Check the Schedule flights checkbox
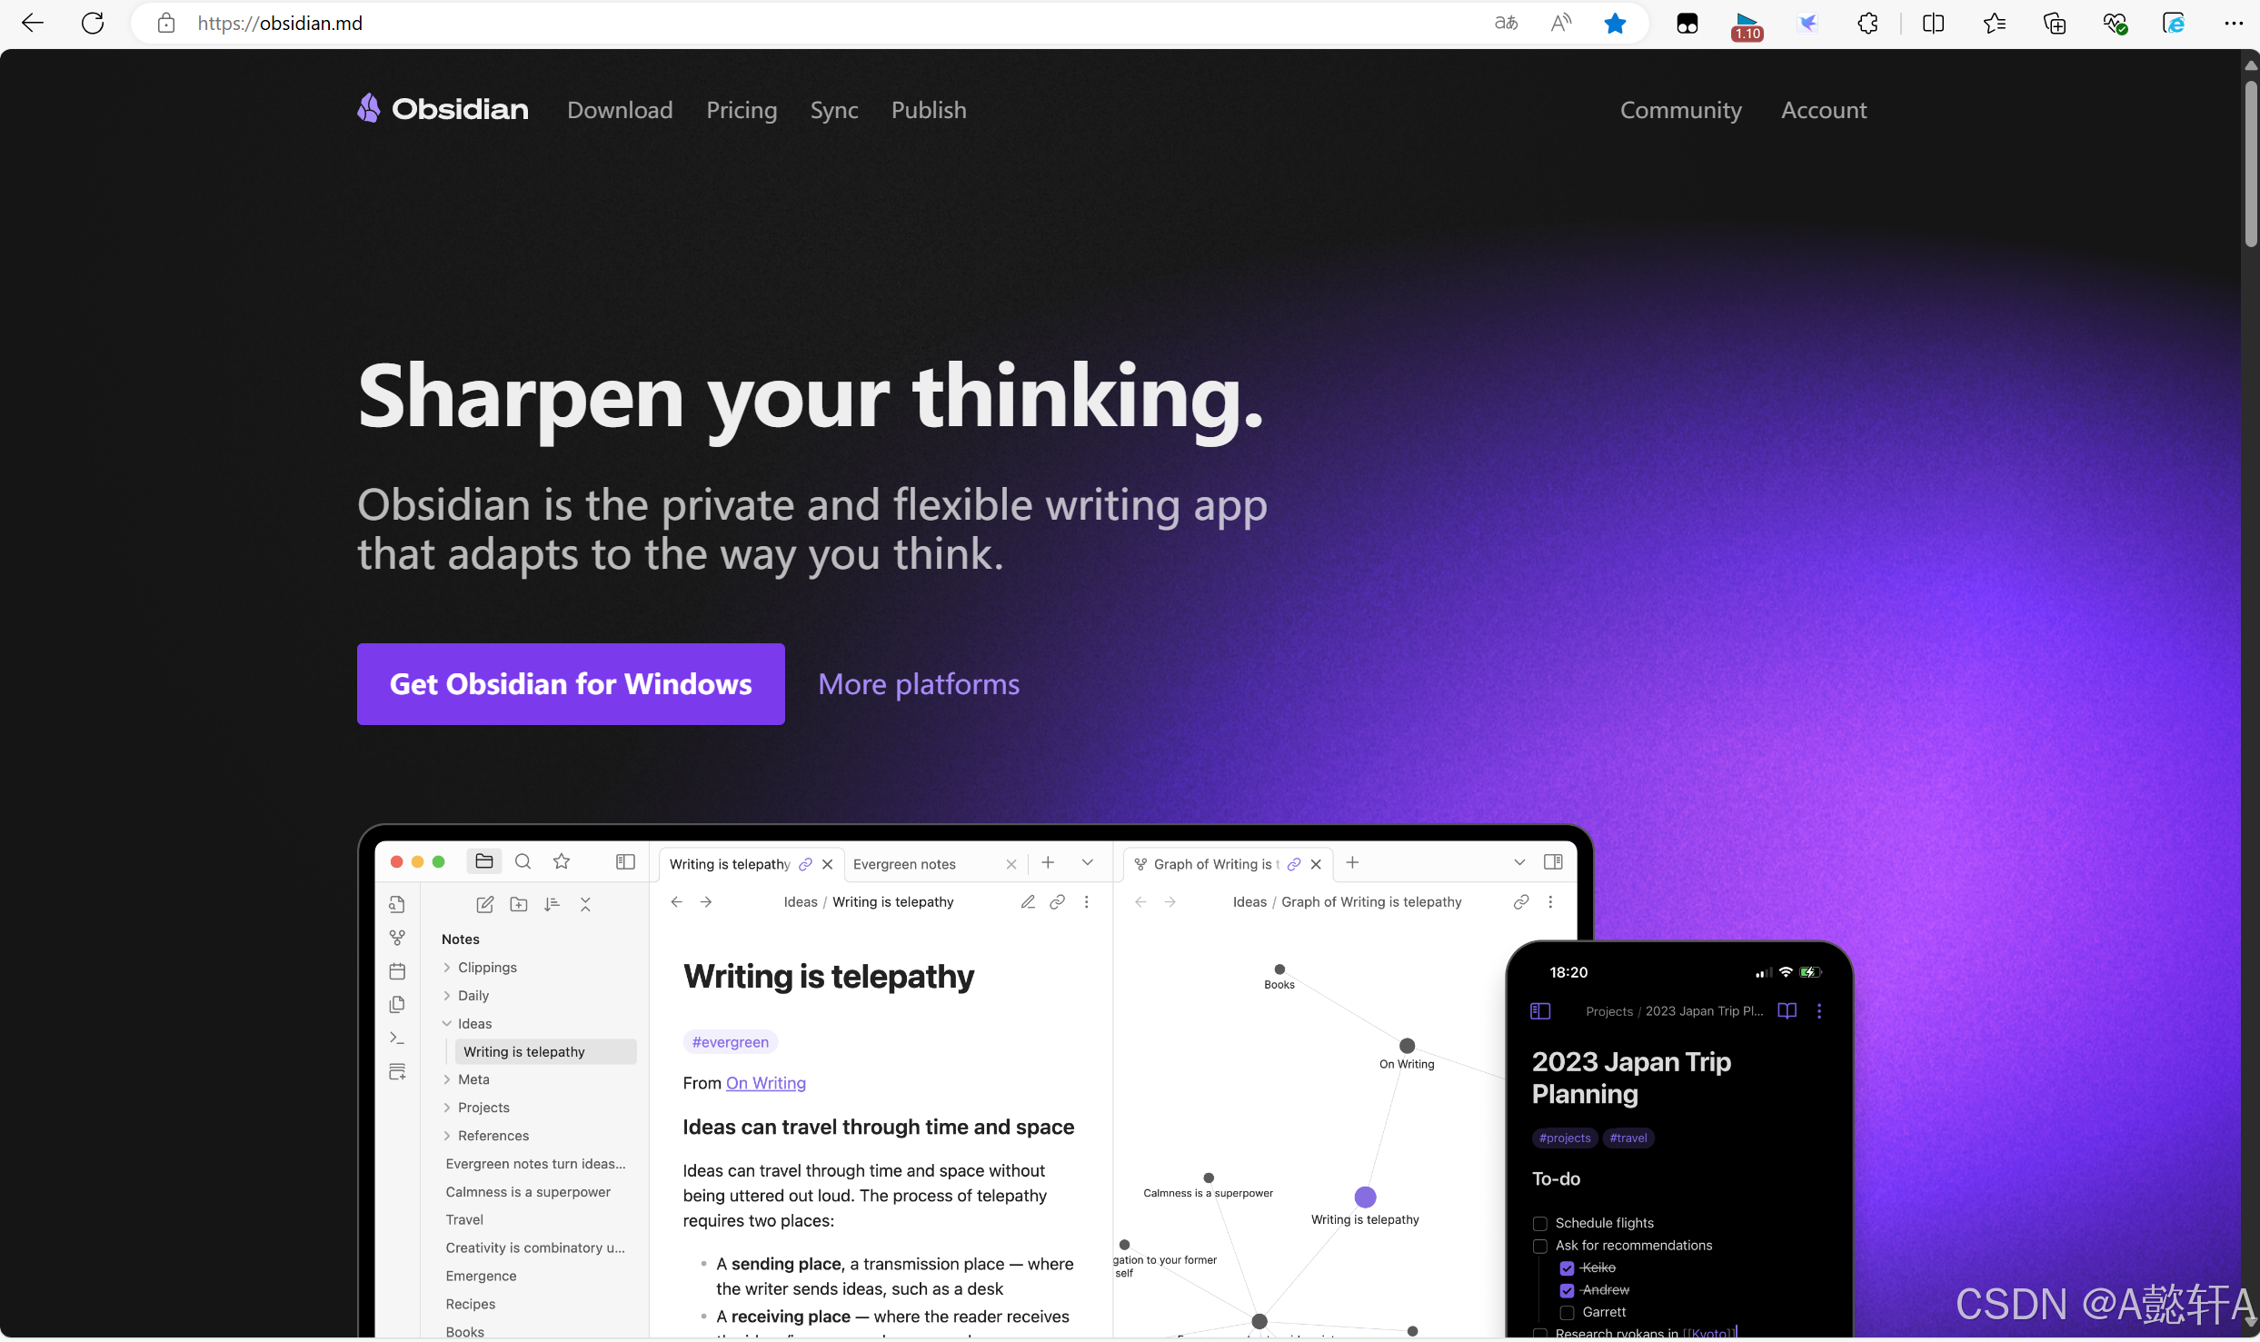This screenshot has width=2260, height=1342. click(x=1540, y=1223)
